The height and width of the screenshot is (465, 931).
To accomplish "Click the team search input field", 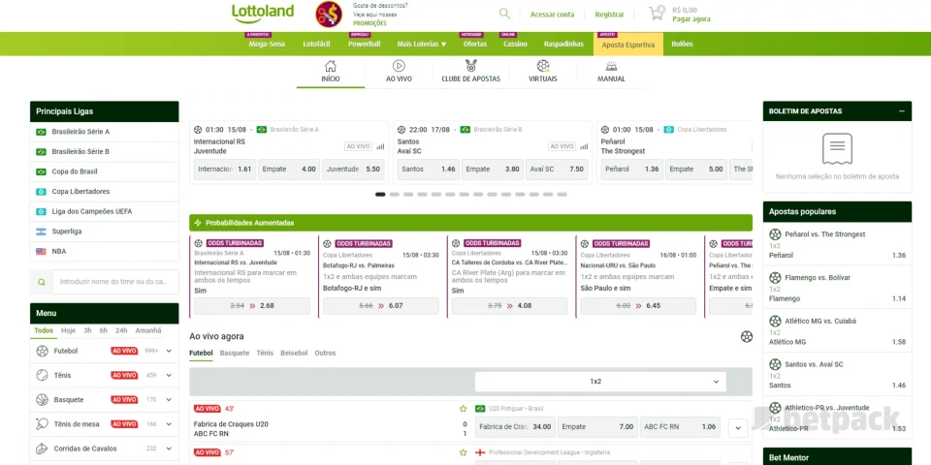I will point(113,282).
